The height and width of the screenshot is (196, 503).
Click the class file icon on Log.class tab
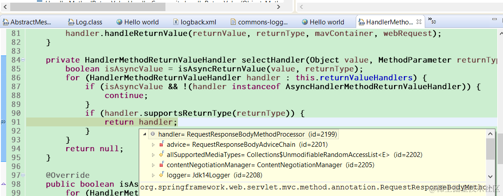tap(71, 22)
